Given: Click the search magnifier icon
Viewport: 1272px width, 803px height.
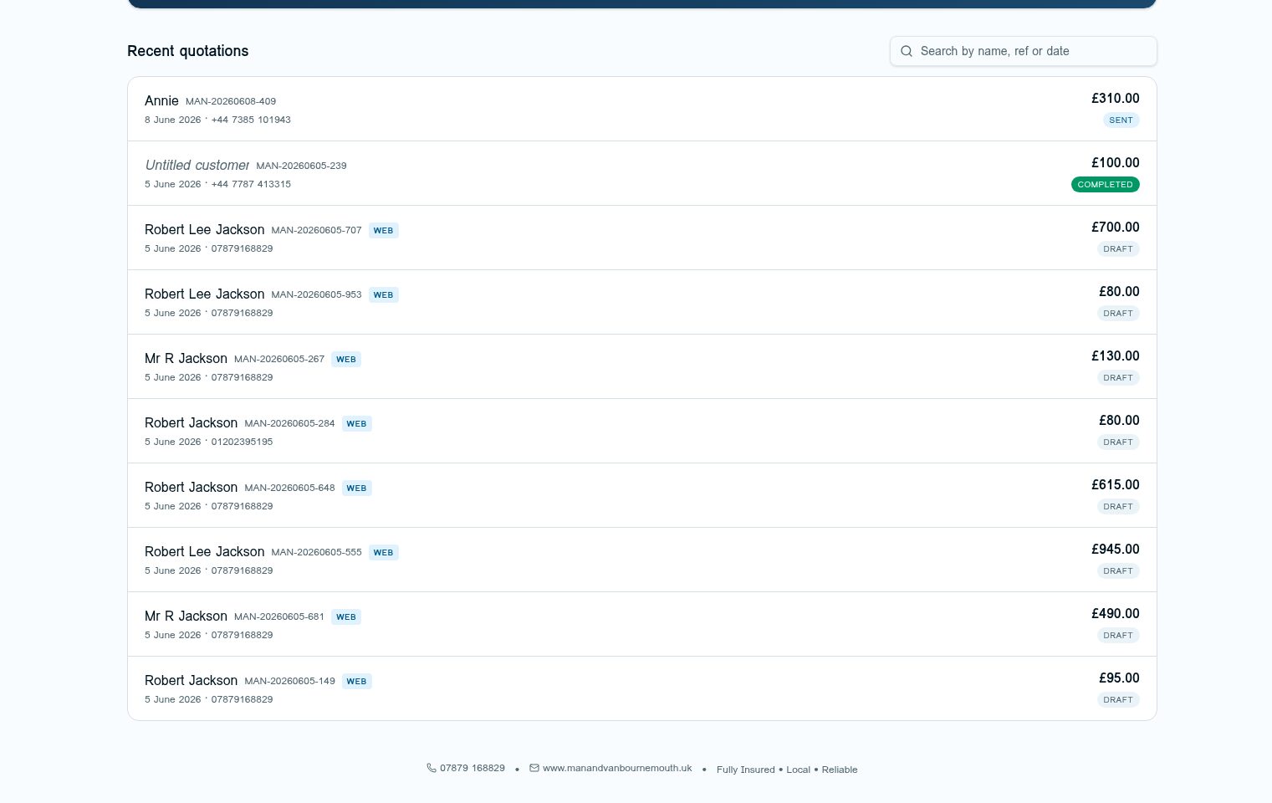Looking at the screenshot, I should click(x=907, y=51).
